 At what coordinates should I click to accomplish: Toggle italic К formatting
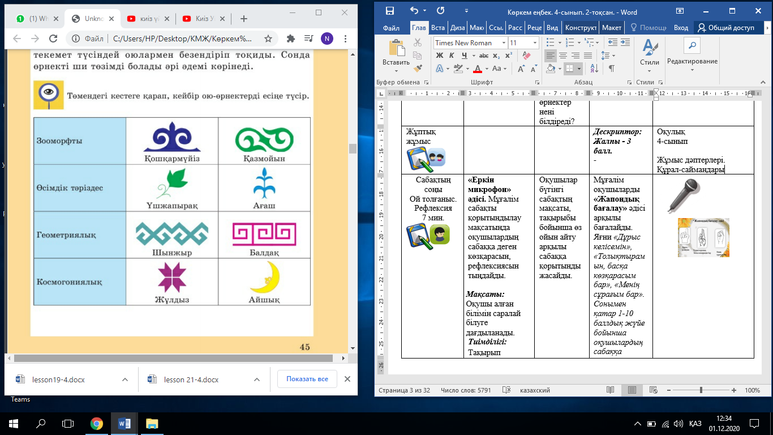(452, 56)
